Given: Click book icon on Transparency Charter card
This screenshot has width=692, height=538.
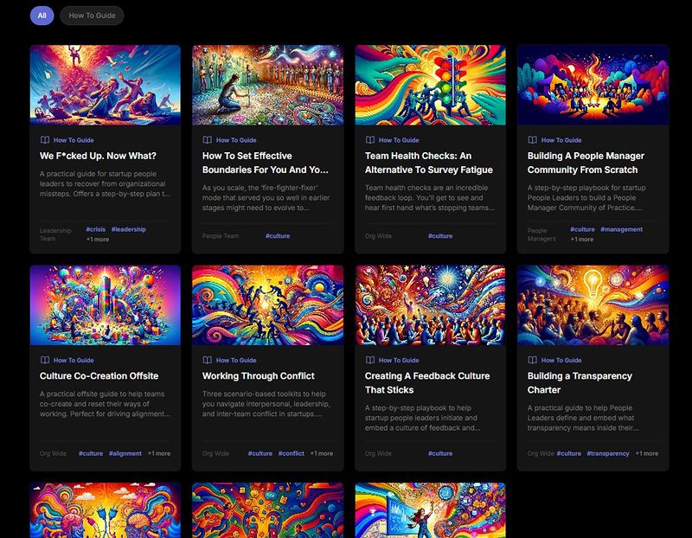Looking at the screenshot, I should 533,360.
